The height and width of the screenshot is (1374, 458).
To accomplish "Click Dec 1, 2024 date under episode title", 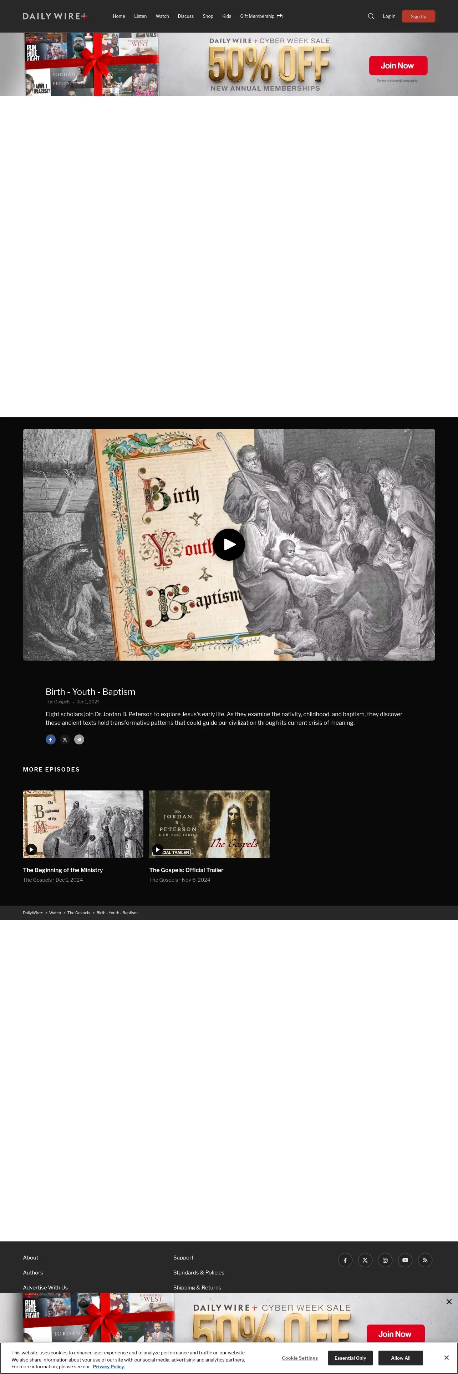I will [x=88, y=702].
